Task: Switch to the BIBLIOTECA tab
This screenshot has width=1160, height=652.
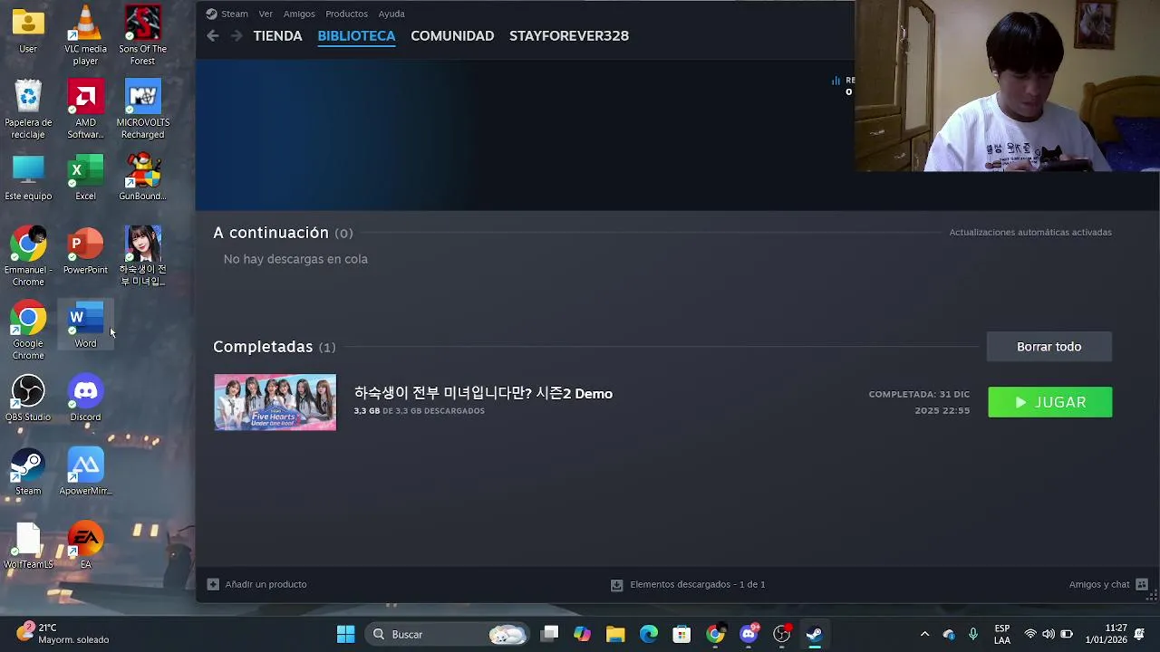Action: point(356,35)
